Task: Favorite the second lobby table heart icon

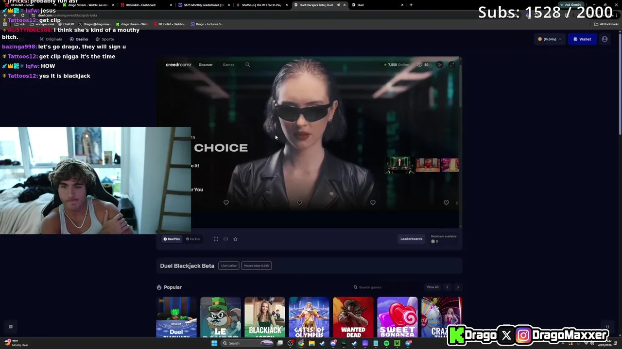Action: click(299, 203)
